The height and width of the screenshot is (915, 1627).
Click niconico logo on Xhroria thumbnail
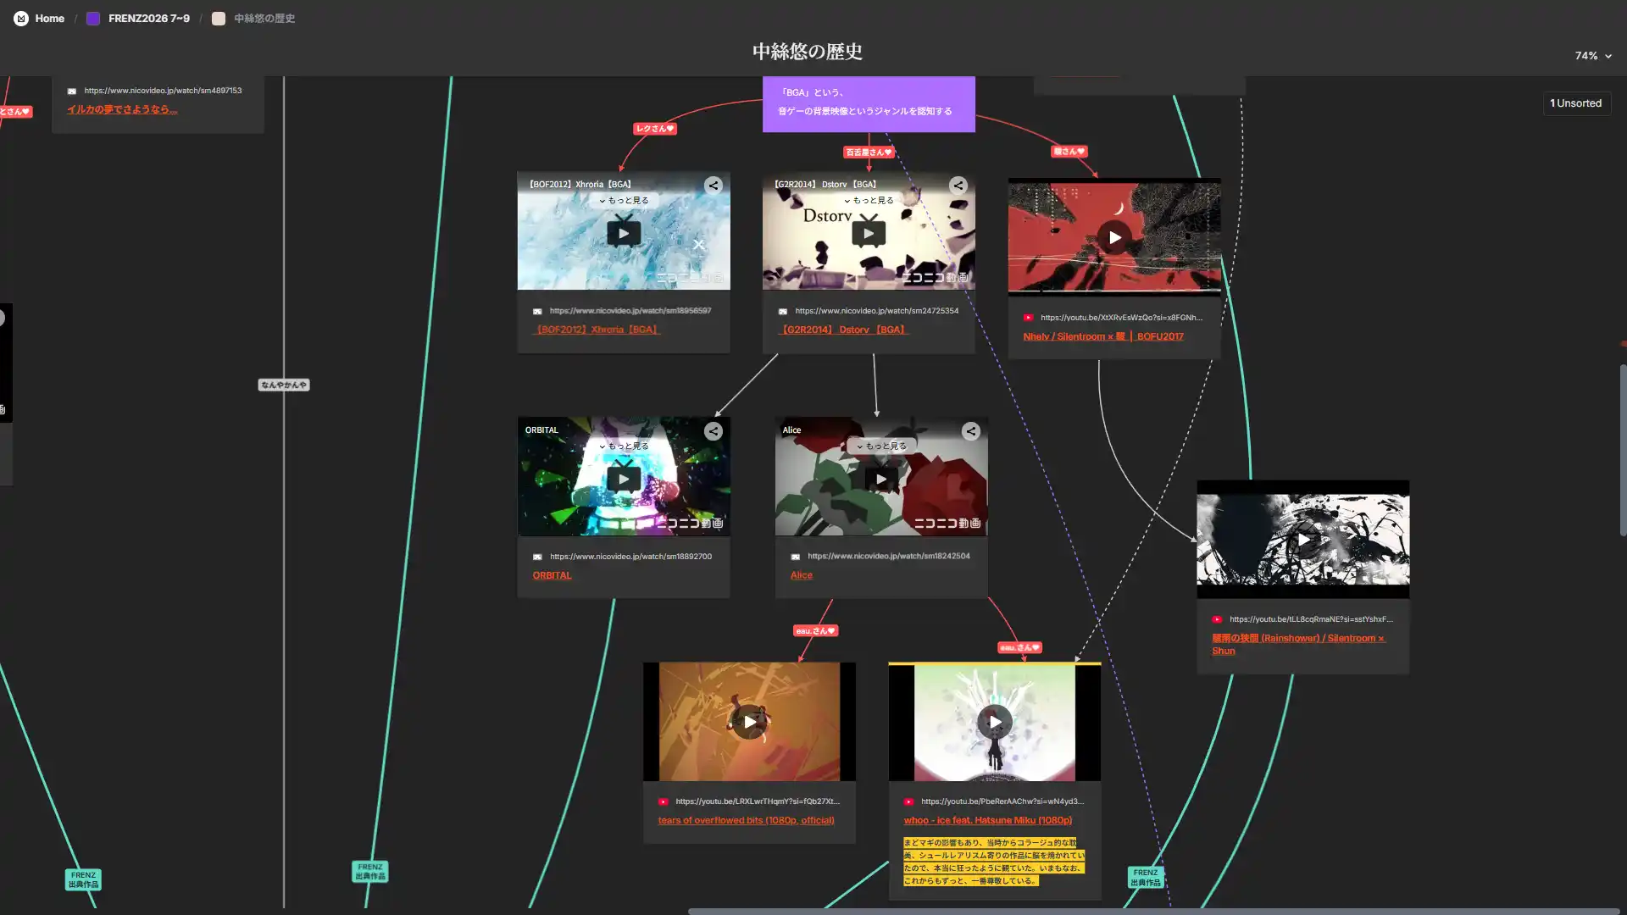pyautogui.click(x=690, y=278)
